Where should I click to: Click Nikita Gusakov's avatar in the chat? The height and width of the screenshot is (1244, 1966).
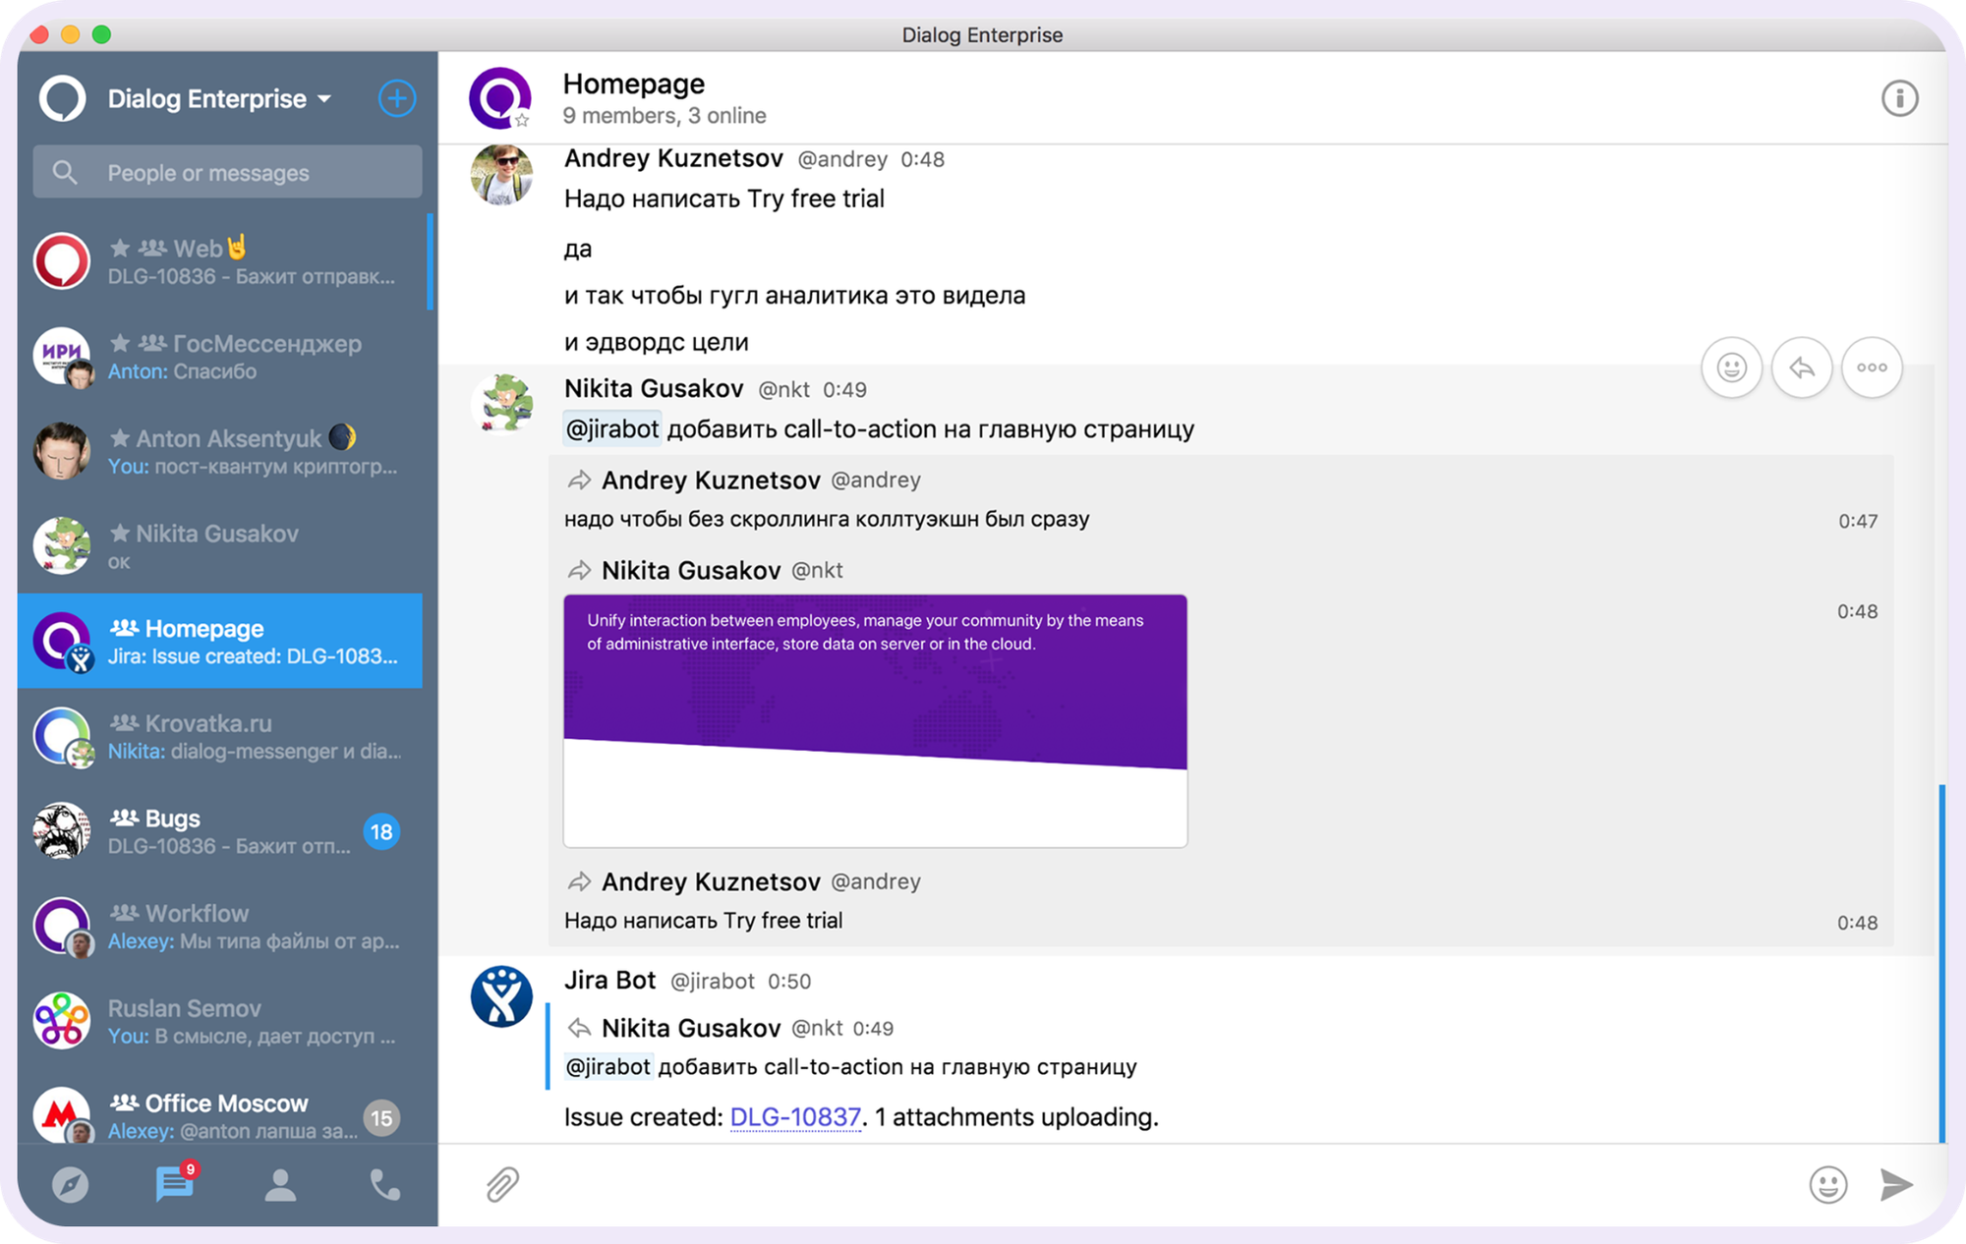click(502, 403)
